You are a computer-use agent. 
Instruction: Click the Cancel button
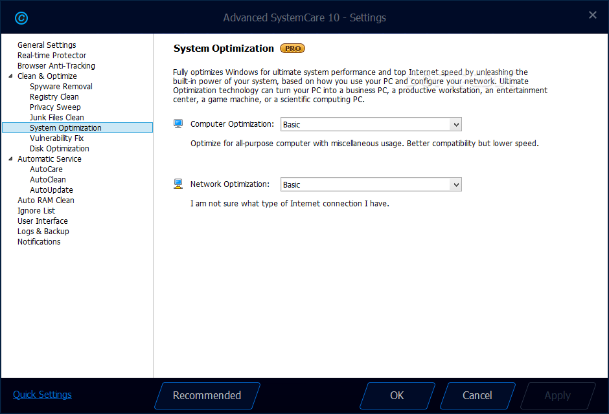click(x=477, y=396)
